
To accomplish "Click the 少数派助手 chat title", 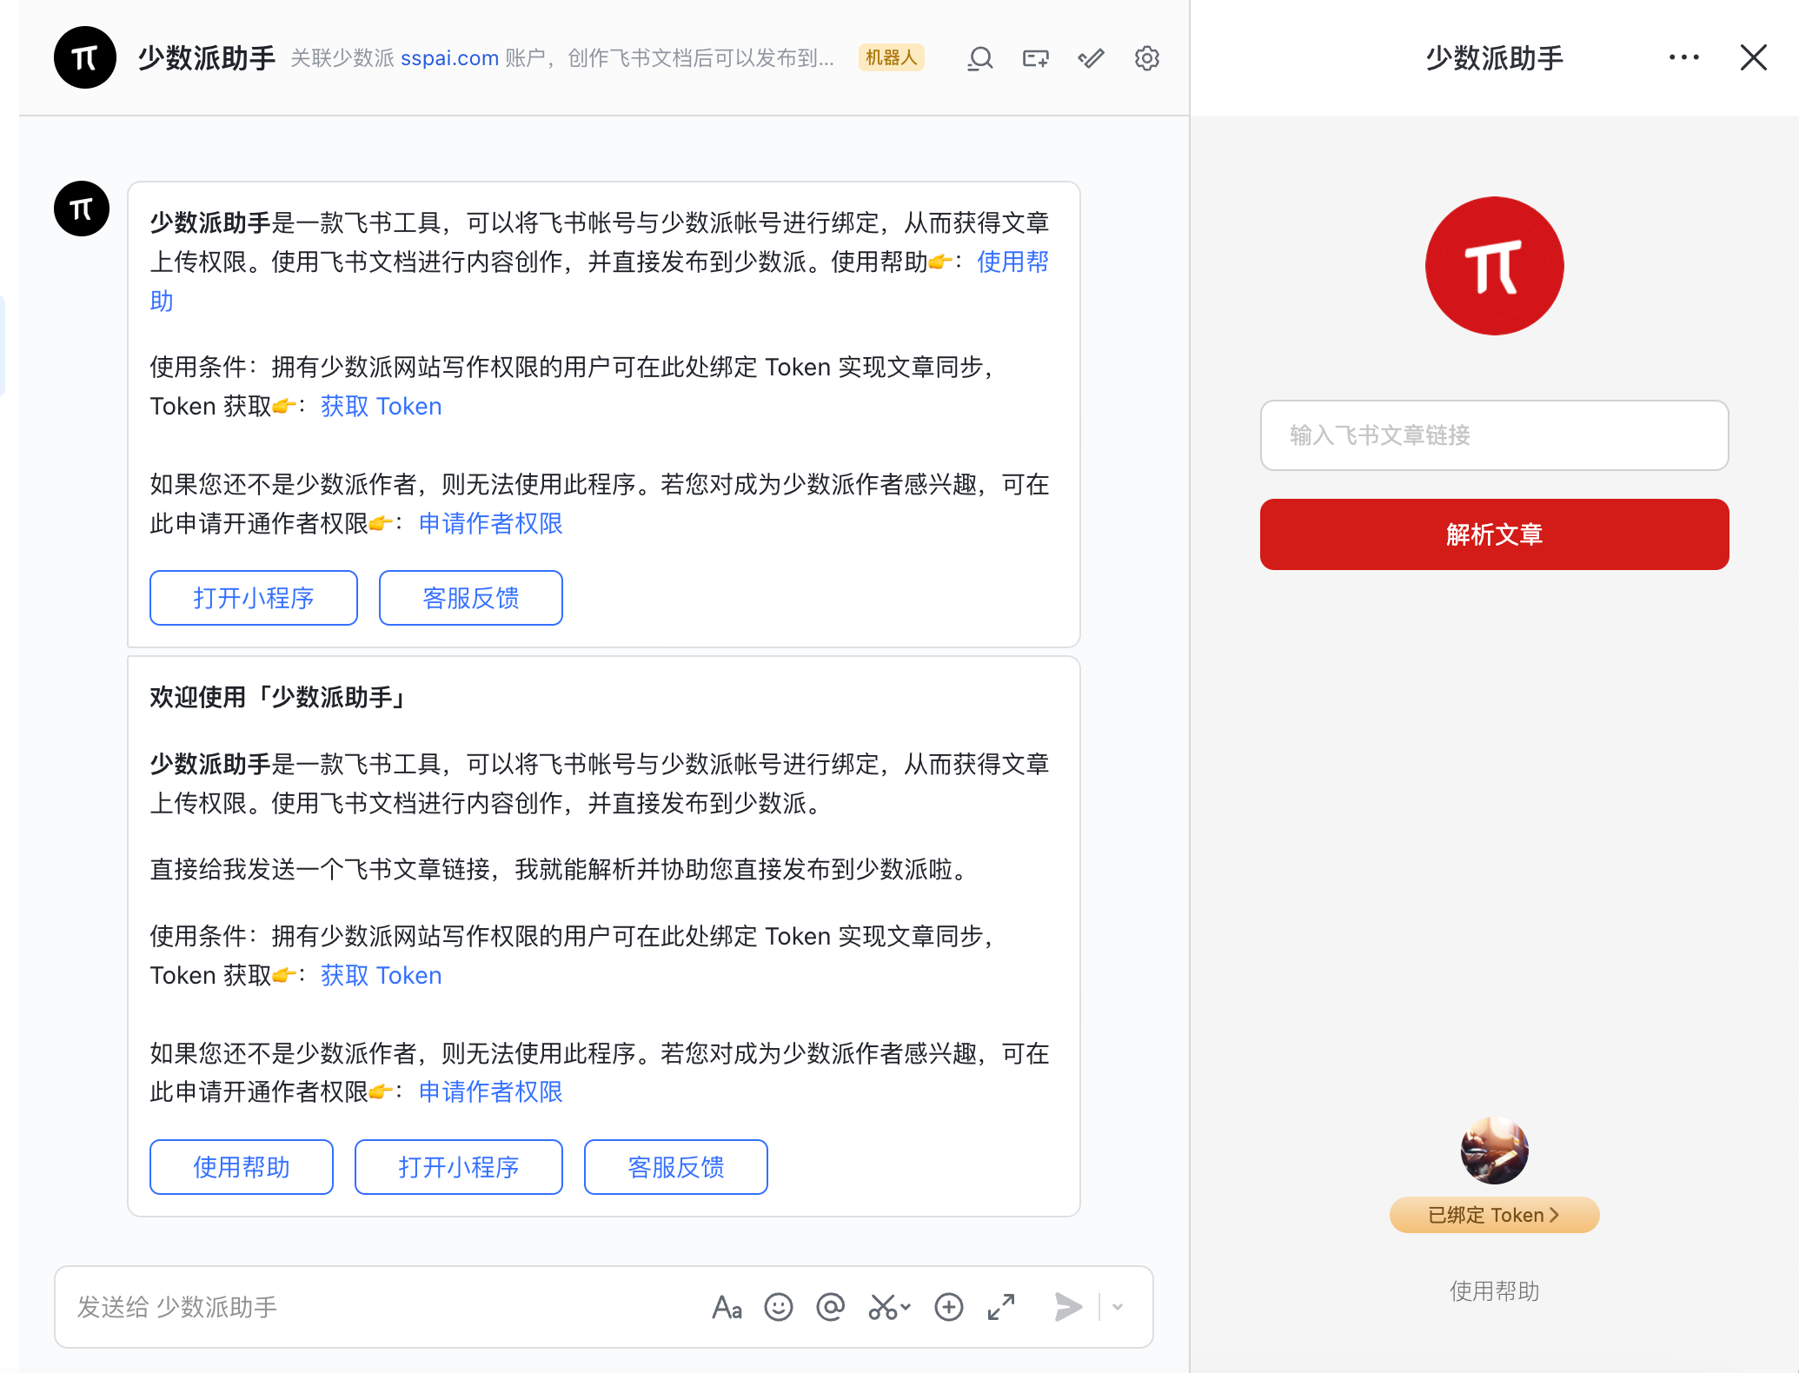I will pyautogui.click(x=207, y=58).
